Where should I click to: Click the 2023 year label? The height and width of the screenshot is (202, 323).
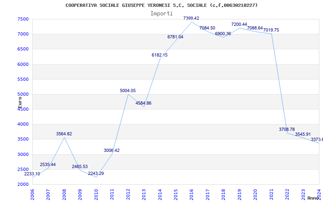(x=304, y=195)
